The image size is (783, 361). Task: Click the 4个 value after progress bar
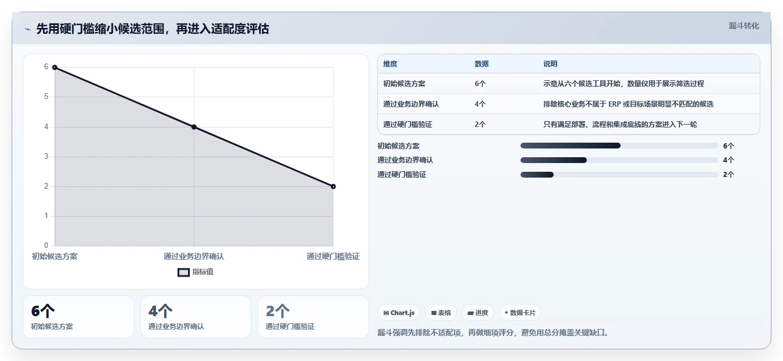tap(728, 160)
